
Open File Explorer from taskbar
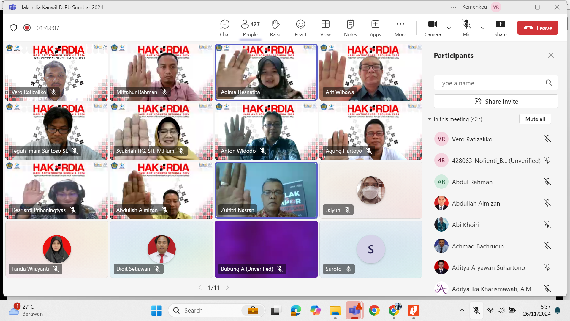tap(335, 311)
